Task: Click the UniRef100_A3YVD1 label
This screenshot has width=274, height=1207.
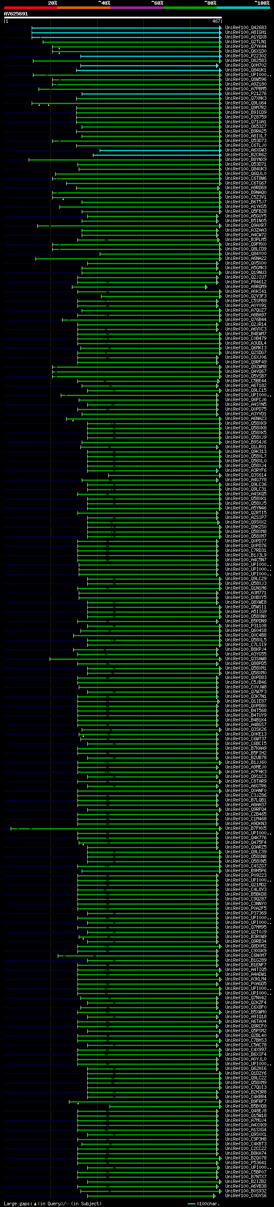Action: click(246, 414)
